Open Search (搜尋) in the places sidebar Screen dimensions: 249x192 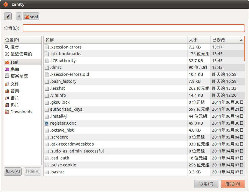(x=15, y=47)
